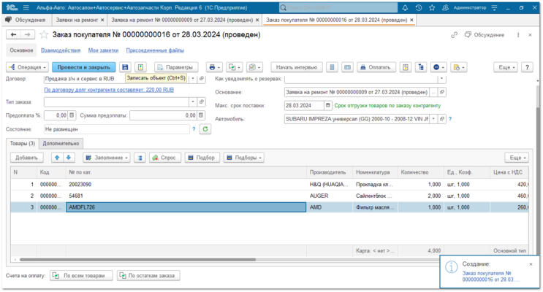
Task: Open the calculator for Предоплата %
Action: (72, 115)
